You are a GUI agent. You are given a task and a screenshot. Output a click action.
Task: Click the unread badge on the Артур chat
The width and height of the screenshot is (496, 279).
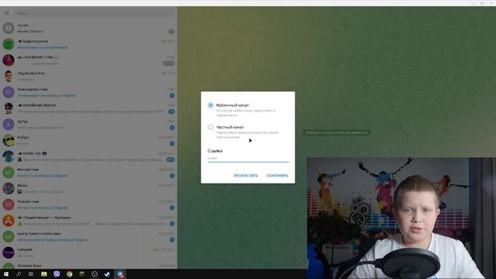click(x=172, y=127)
